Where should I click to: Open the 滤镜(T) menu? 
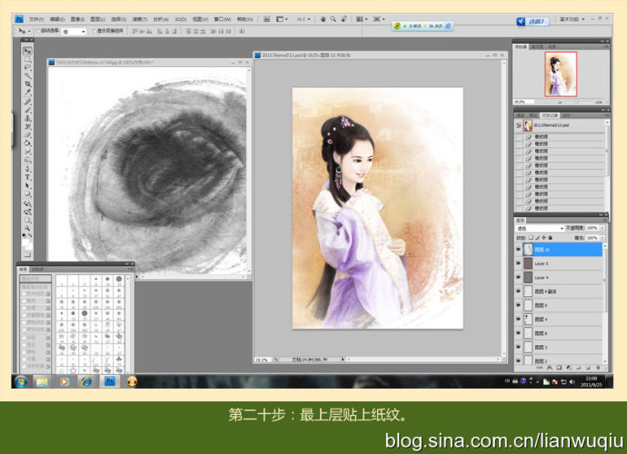140,19
